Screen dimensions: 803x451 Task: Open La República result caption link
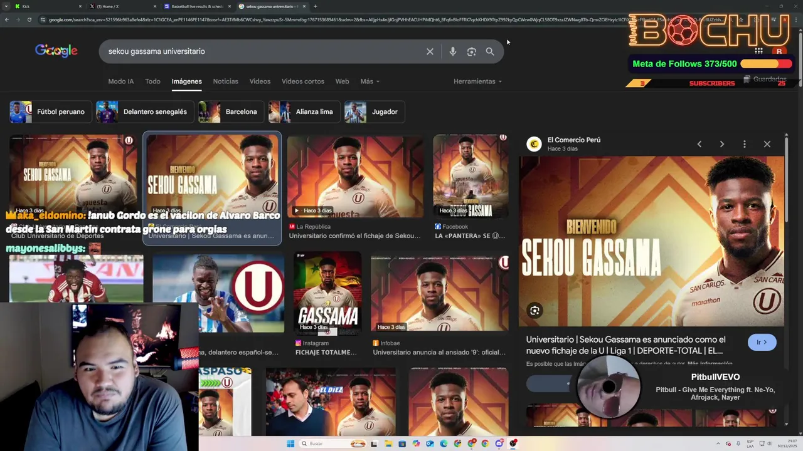pyautogui.click(x=355, y=236)
